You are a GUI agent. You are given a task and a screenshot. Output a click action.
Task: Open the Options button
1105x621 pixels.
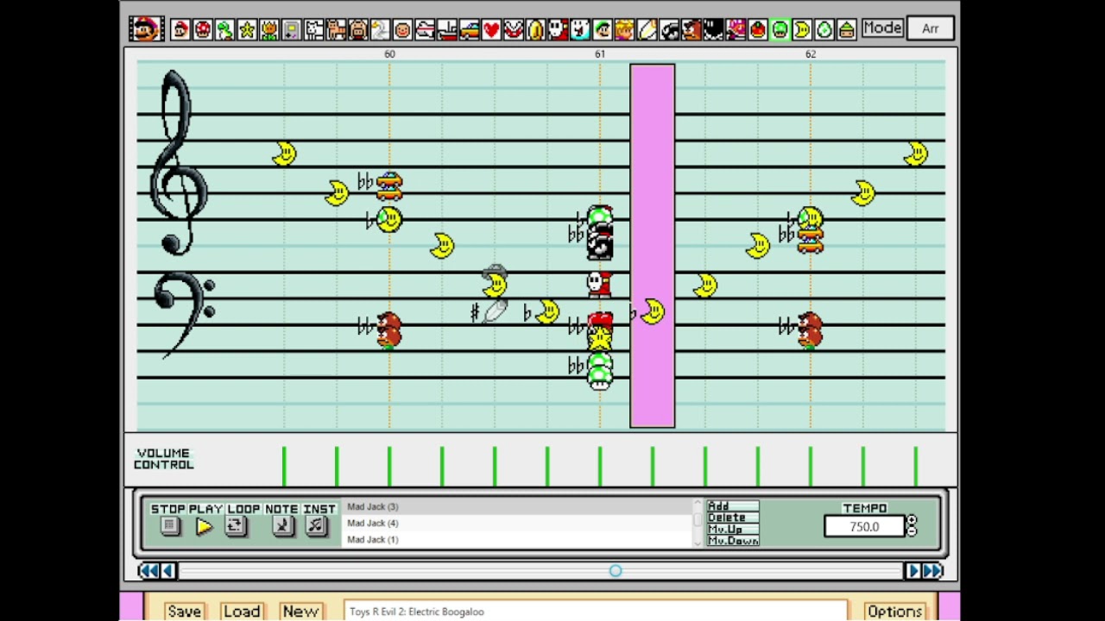pyautogui.click(x=895, y=612)
